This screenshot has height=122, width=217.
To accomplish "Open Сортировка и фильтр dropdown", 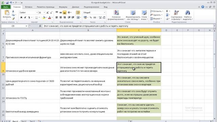I will click(x=177, y=15).
